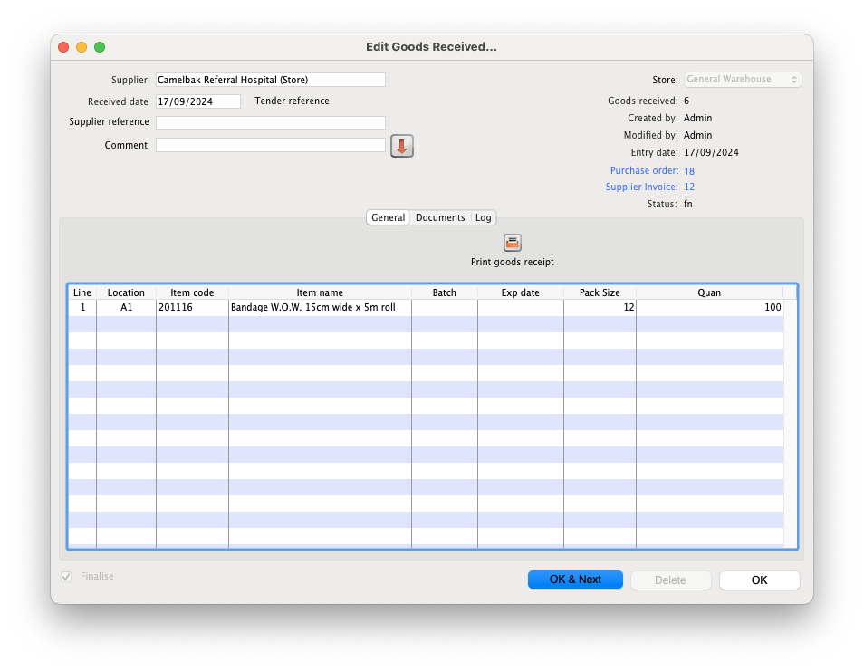Click the Received date field
Screen dimensions: 864x671
tap(197, 101)
